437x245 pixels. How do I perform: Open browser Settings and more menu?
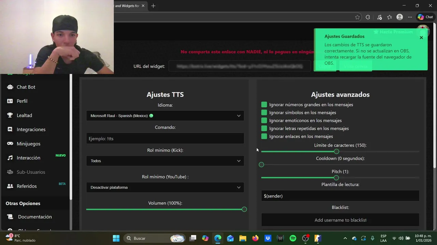pyautogui.click(x=410, y=17)
